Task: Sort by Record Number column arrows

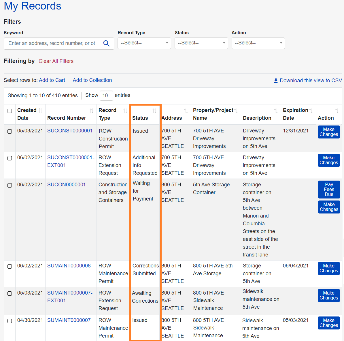Action: point(91,111)
